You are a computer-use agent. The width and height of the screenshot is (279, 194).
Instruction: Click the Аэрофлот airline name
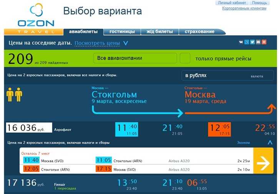coord(63,130)
